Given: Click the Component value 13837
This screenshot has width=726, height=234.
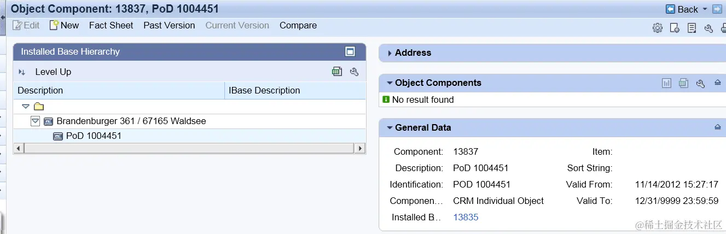Looking at the screenshot, I should pyautogui.click(x=466, y=151).
